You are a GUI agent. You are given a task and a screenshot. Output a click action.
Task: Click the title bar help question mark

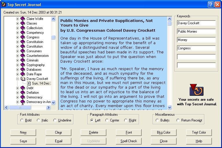(x=211, y=5)
